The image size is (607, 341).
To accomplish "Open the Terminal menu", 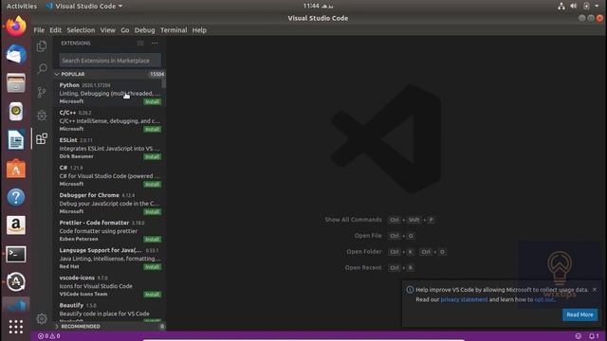I will coord(174,30).
